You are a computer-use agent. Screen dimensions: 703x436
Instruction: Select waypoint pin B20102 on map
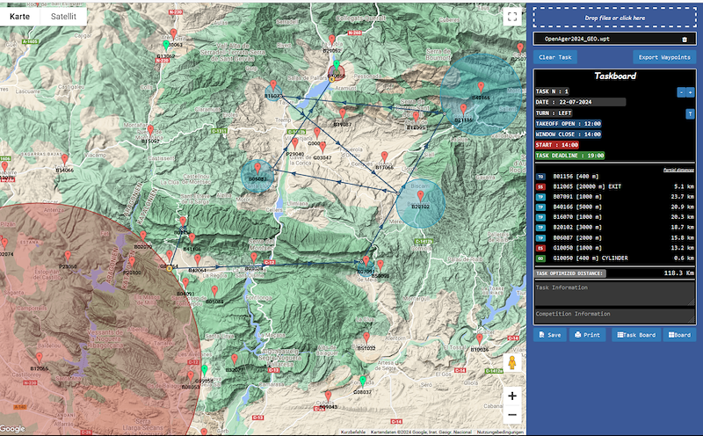(x=420, y=196)
